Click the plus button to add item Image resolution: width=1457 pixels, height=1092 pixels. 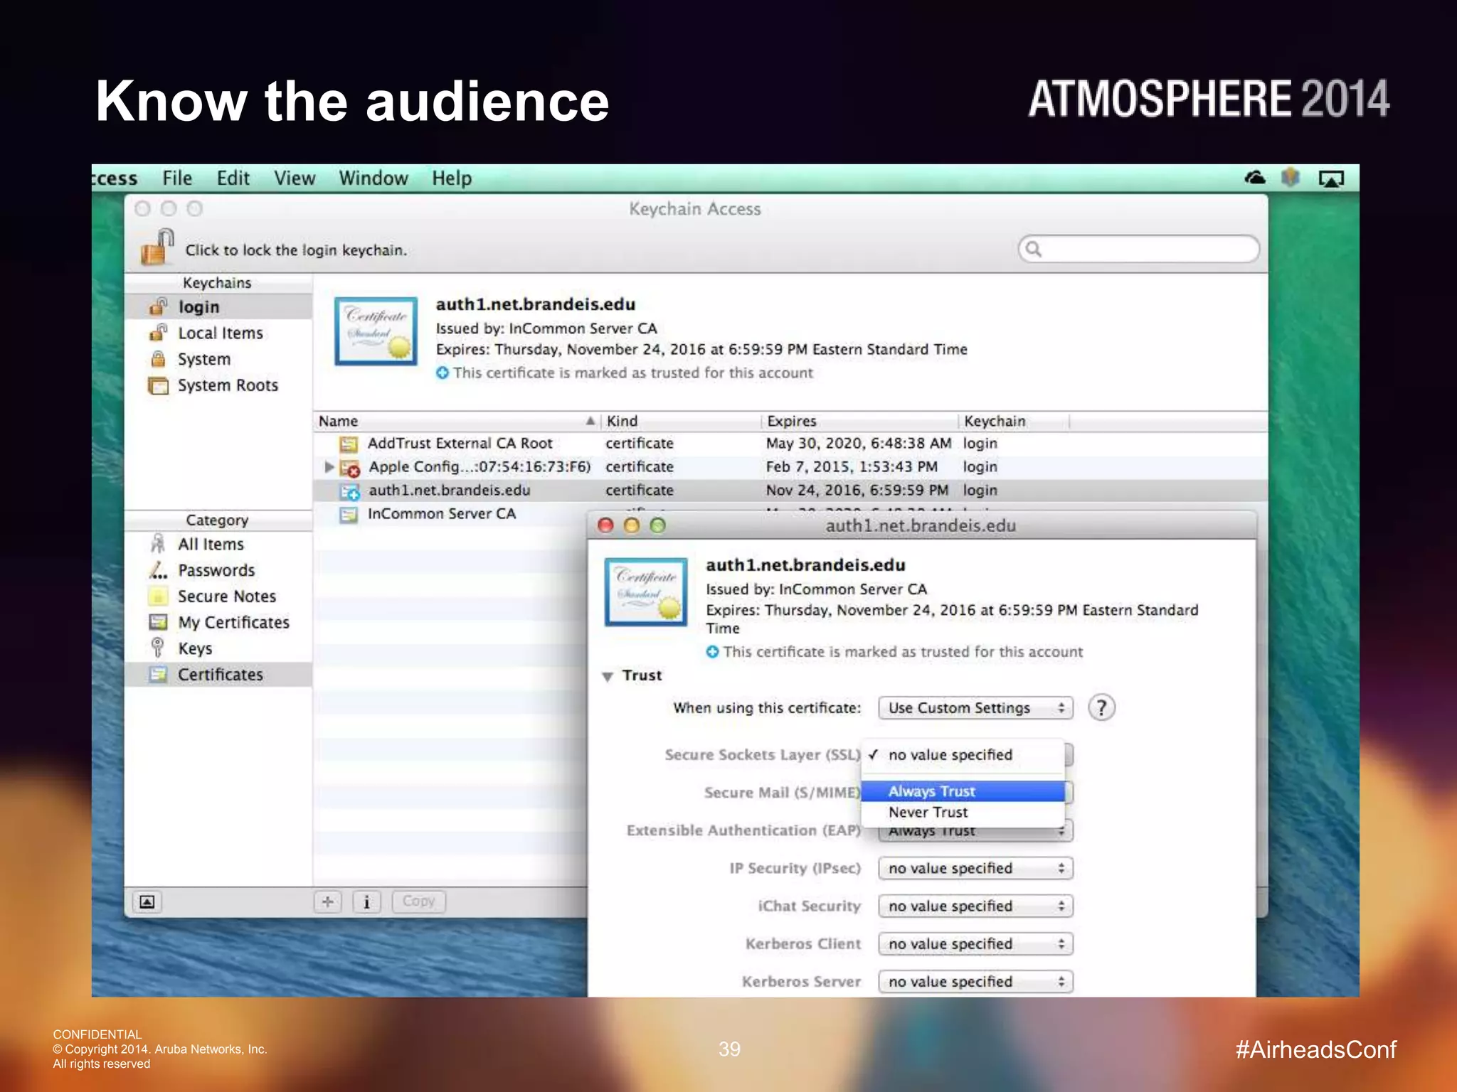coord(328,901)
